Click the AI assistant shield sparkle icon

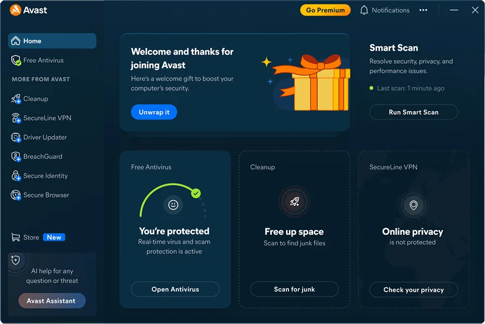pyautogui.click(x=16, y=260)
